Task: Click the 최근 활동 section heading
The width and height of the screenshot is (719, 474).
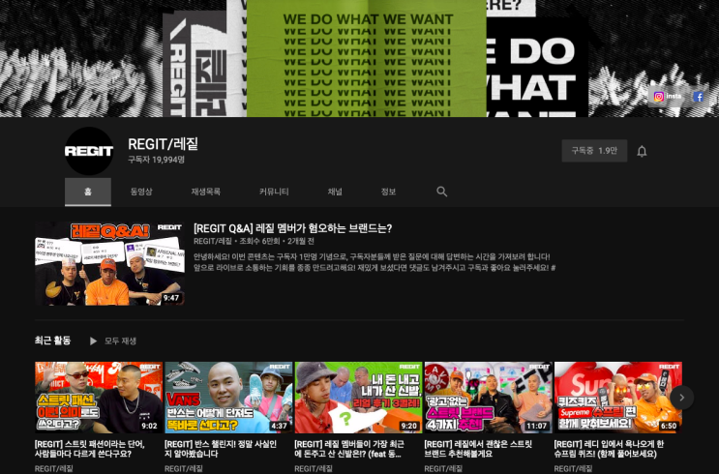Action: (x=52, y=341)
